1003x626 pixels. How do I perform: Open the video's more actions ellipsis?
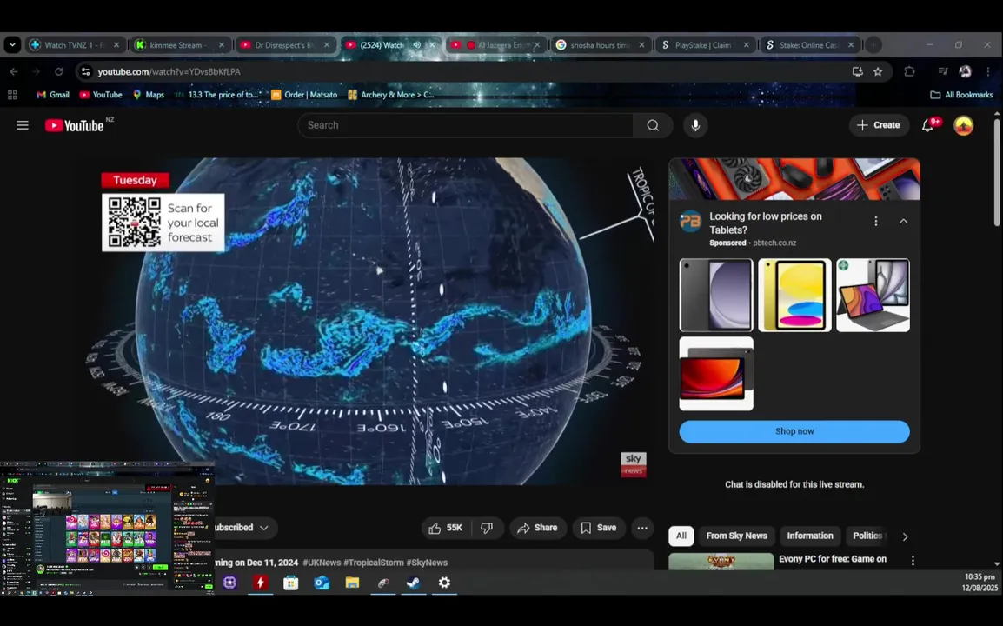pos(642,528)
